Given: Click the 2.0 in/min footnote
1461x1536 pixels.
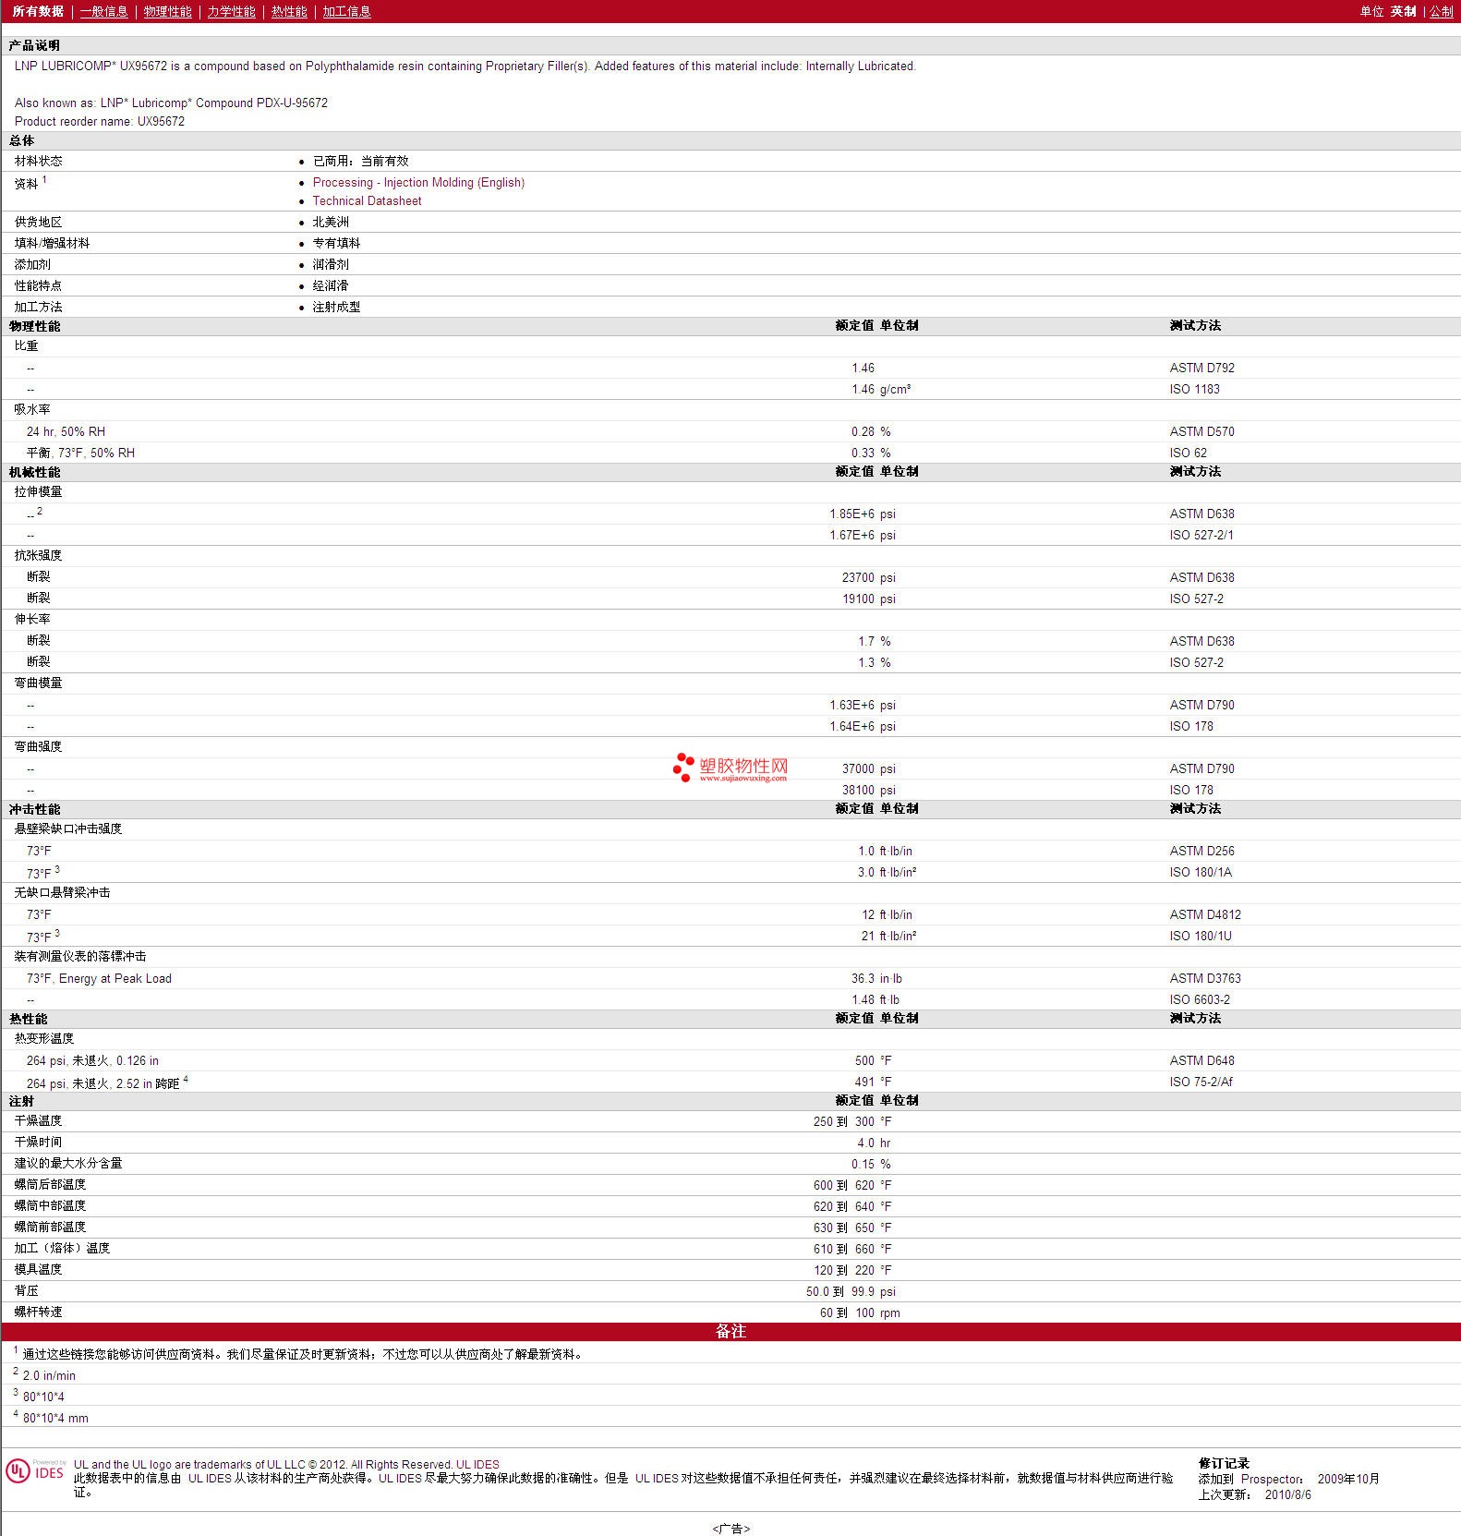Looking at the screenshot, I should click(x=49, y=1375).
